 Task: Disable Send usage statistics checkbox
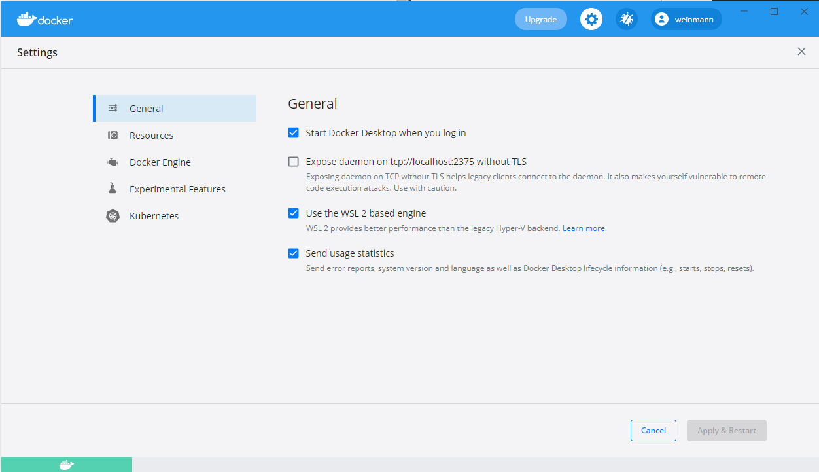294,253
